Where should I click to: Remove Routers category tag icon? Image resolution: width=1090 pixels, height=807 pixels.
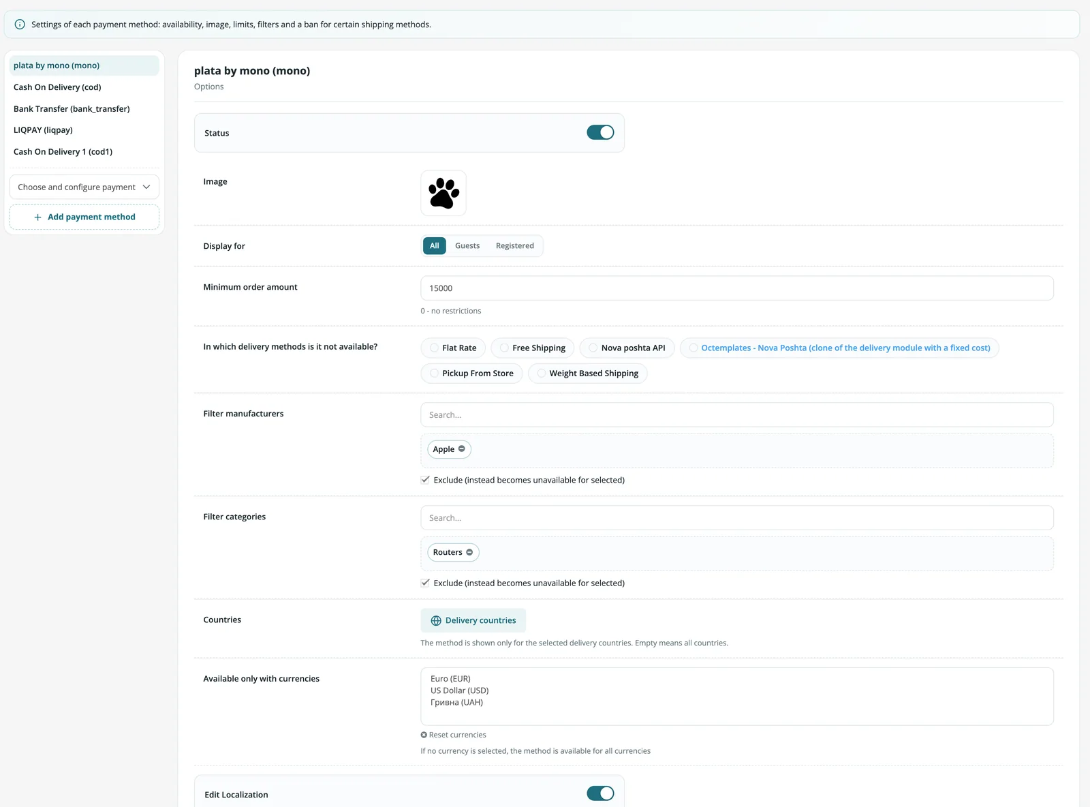[x=469, y=552]
